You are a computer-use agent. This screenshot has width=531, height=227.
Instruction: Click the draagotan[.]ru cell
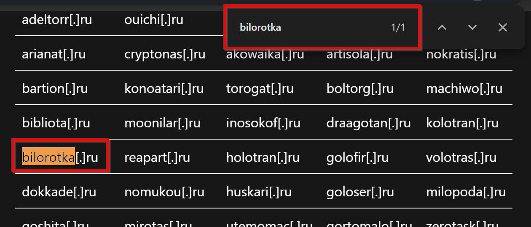coord(368,123)
